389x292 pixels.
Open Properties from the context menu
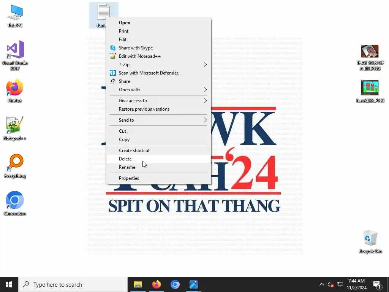(158, 178)
